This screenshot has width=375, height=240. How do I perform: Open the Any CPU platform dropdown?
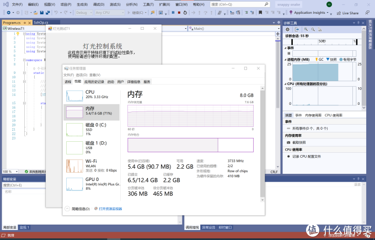[110, 13]
